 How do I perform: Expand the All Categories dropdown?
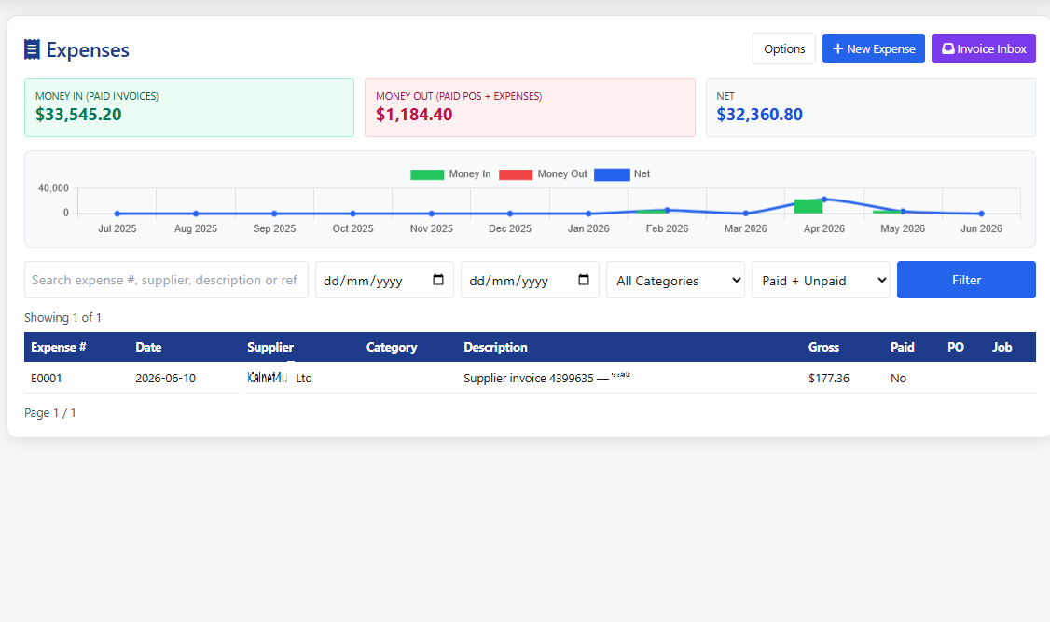pos(676,280)
